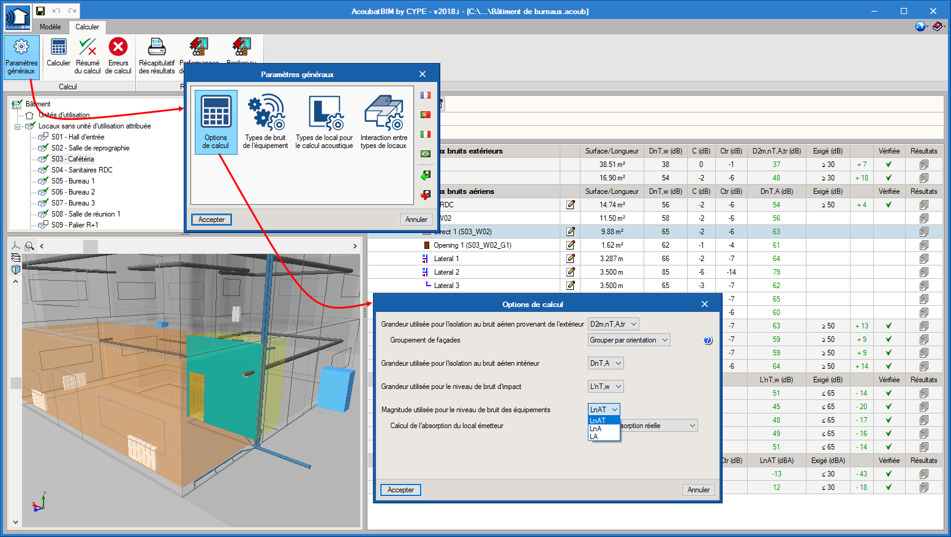Click the down arrow of the 3D viewer scrollbar
Image resolution: width=951 pixels, height=537 pixels.
pyautogui.click(x=16, y=522)
